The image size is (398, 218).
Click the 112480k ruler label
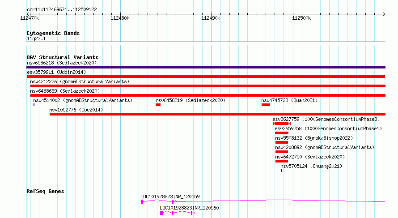(x=120, y=18)
